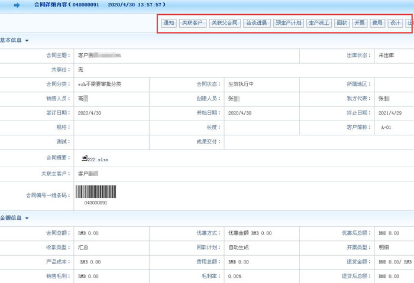The height and width of the screenshot is (283, 414).
Task: Select the 生产派工 button
Action: 319,24
